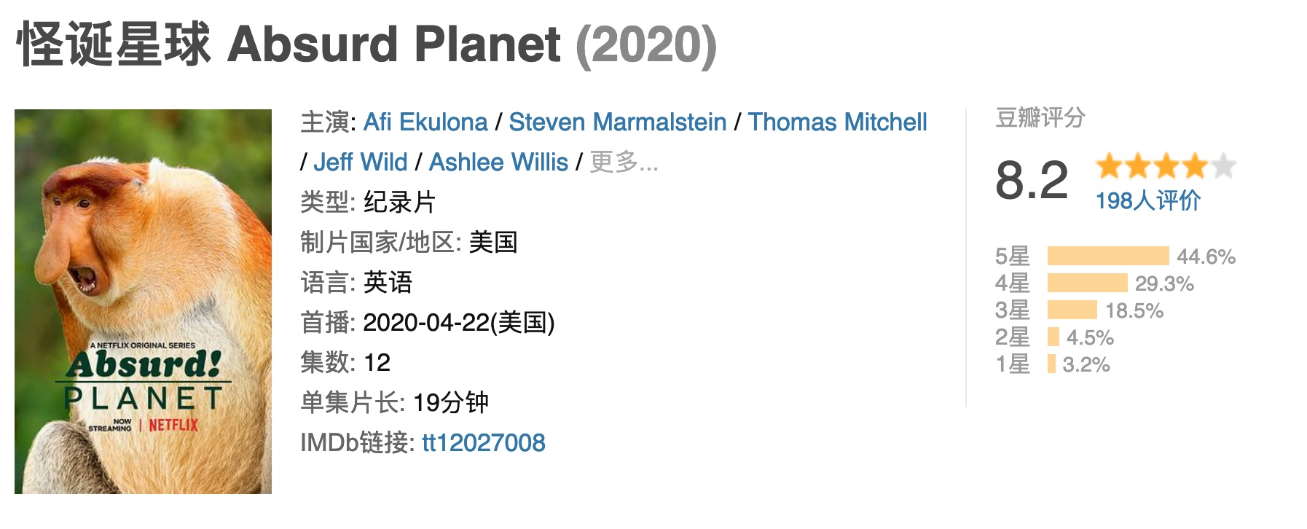Click the 4星 rating bar

(x=1087, y=283)
